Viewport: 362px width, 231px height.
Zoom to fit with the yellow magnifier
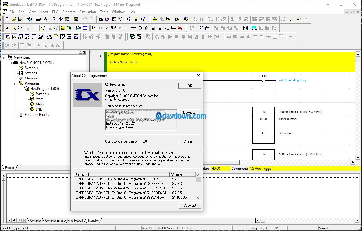tap(14, 28)
